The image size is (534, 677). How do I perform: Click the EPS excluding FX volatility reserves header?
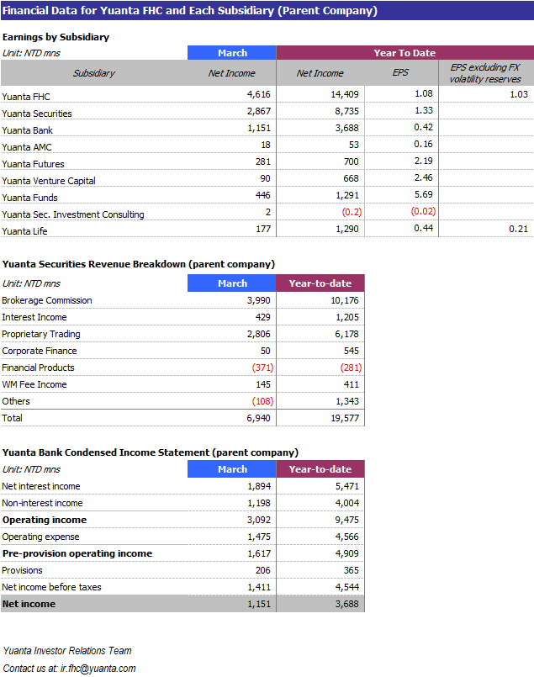tap(485, 73)
